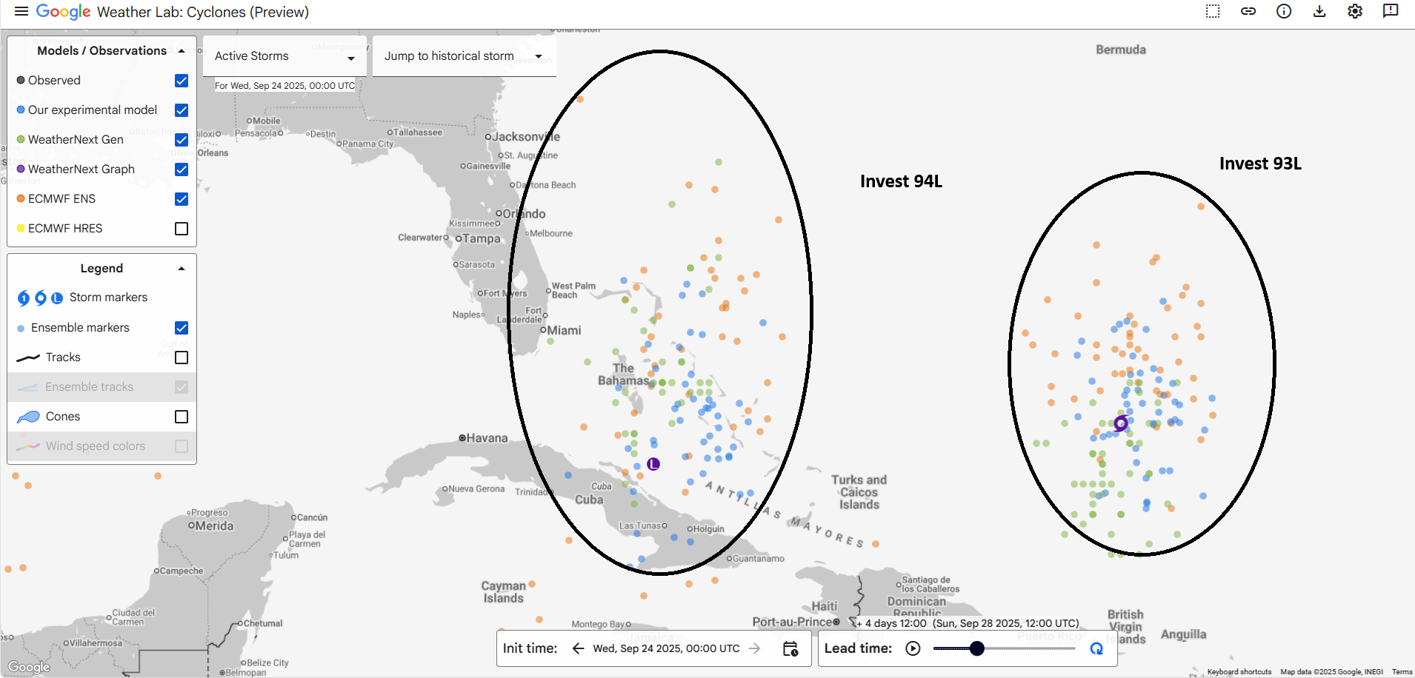Disable the WeatherNext Gen checkbox
Viewport: 1415px width, 678px height.
coord(182,140)
